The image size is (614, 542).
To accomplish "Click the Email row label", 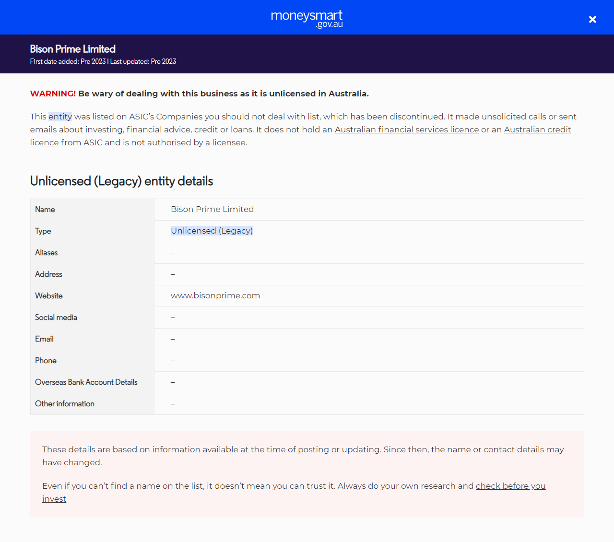I will [44, 339].
